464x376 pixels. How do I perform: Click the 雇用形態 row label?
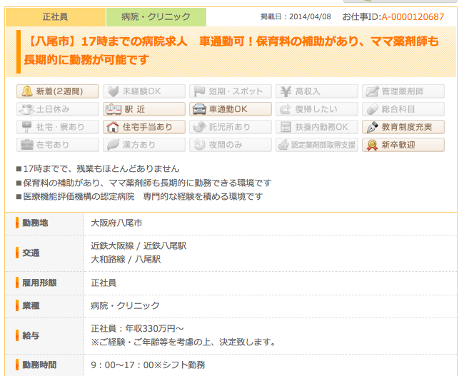point(39,283)
